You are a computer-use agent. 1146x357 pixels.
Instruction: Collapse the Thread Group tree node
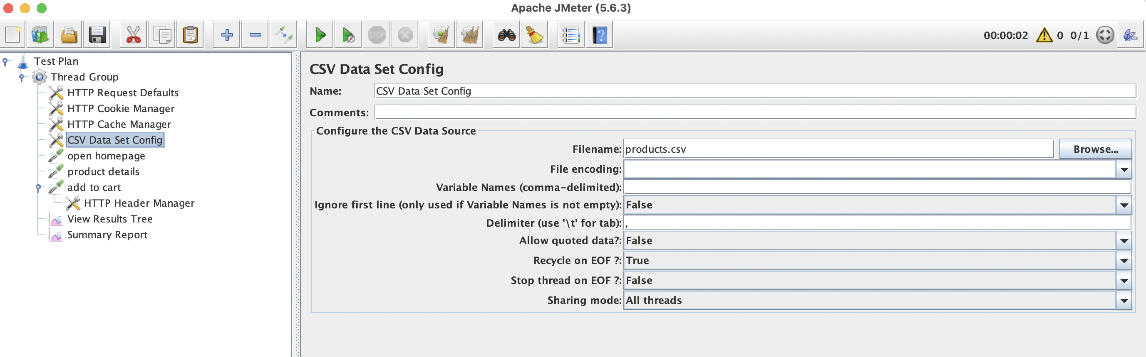pos(22,77)
